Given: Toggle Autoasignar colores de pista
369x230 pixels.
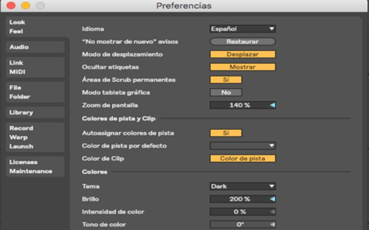Looking at the screenshot, I should tap(226, 133).
